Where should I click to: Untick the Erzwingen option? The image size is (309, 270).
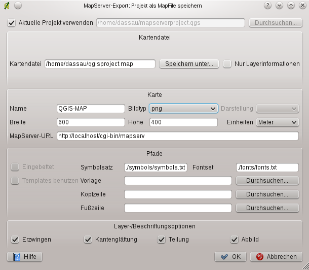click(x=15, y=240)
